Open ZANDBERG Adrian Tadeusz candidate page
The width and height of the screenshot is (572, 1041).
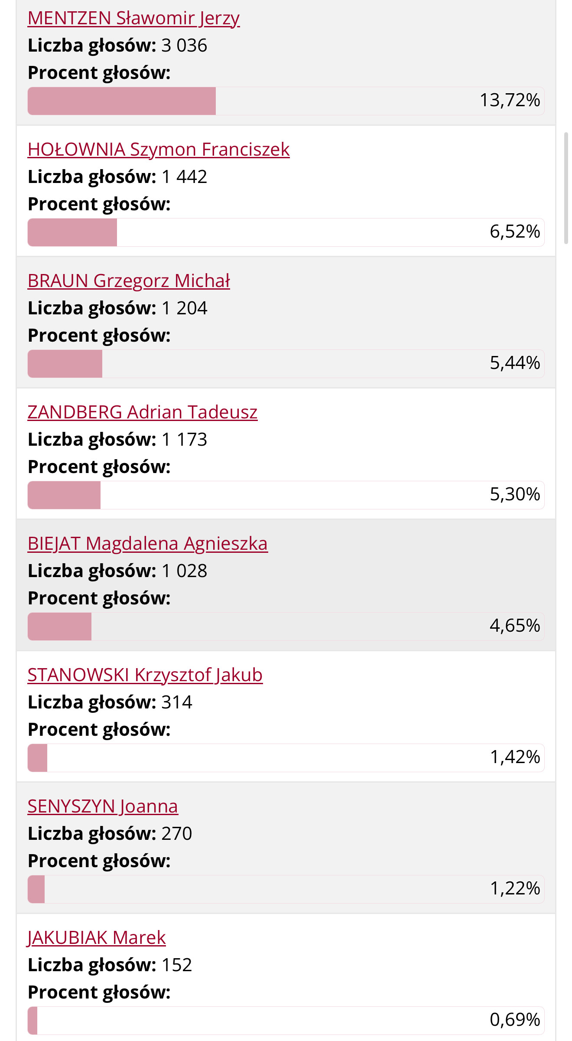143,412
